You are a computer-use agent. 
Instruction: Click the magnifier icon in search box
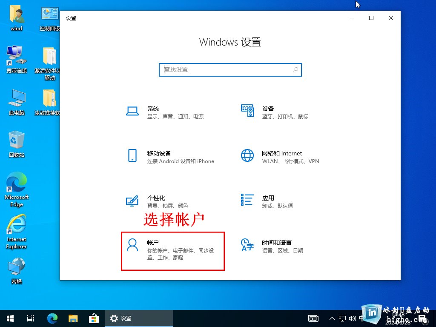(295, 69)
